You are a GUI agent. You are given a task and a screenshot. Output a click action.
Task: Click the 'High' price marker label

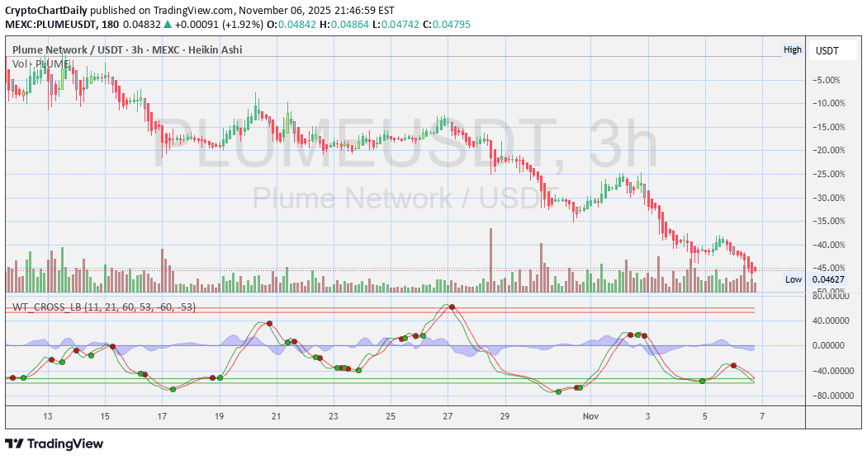pyautogui.click(x=792, y=49)
